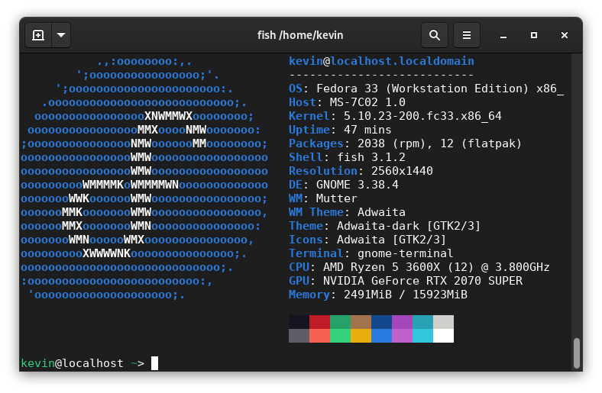Close the terminal window
Viewport: 602px width, 393px height.
click(565, 35)
